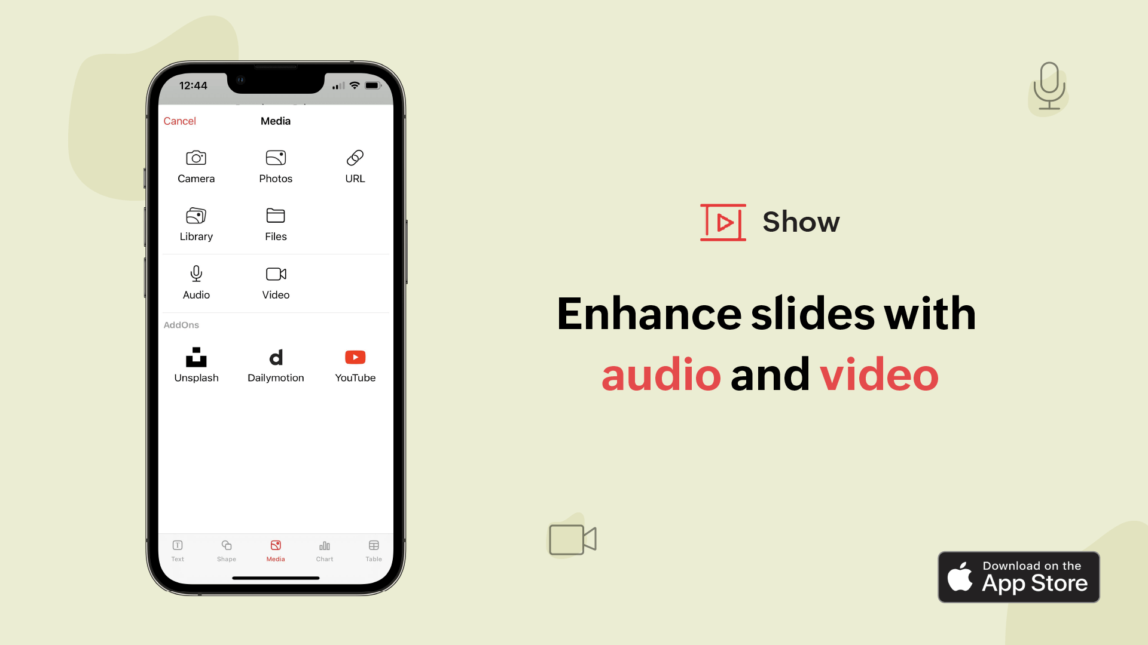
Task: Select the Camera media source
Action: click(x=196, y=165)
